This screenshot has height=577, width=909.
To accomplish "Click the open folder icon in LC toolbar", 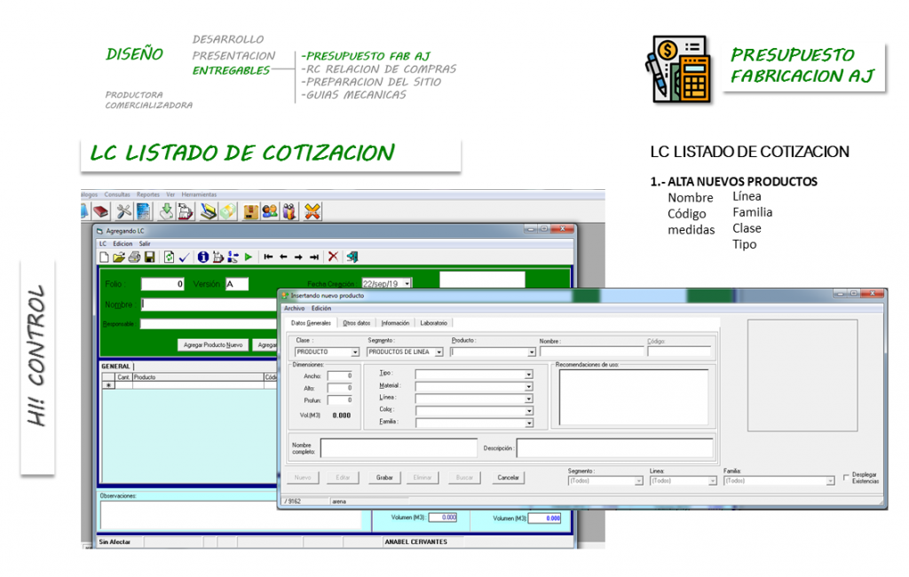I will click(x=119, y=257).
